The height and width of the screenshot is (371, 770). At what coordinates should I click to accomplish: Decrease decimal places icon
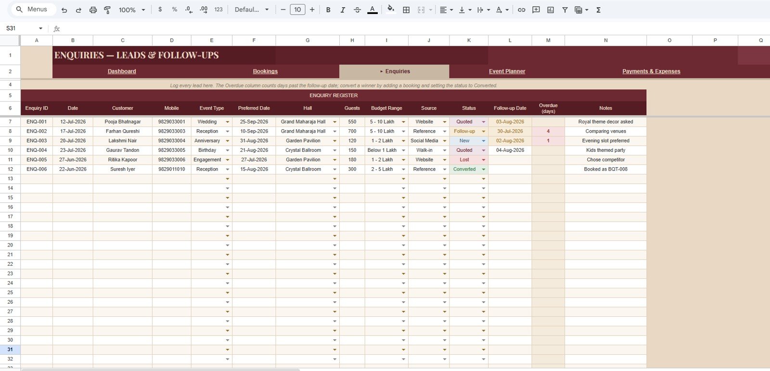[x=189, y=10]
